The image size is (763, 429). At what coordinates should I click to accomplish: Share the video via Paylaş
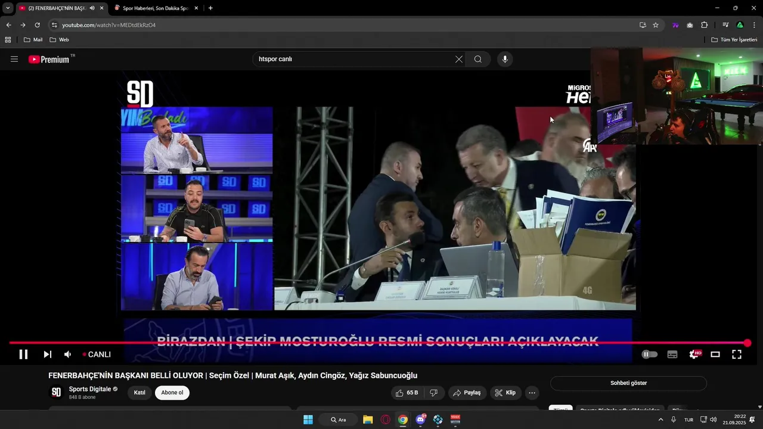(x=466, y=393)
